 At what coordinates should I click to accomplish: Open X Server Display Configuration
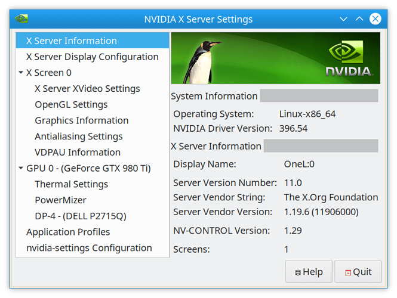[93, 57]
